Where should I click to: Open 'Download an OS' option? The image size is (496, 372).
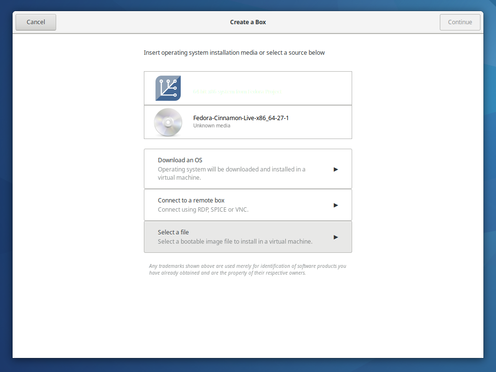click(x=248, y=169)
